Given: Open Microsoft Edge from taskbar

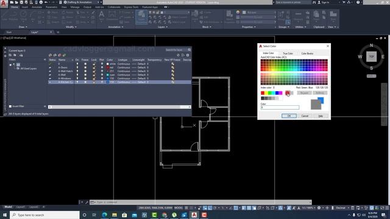Looking at the screenshot, I should 104,215.
